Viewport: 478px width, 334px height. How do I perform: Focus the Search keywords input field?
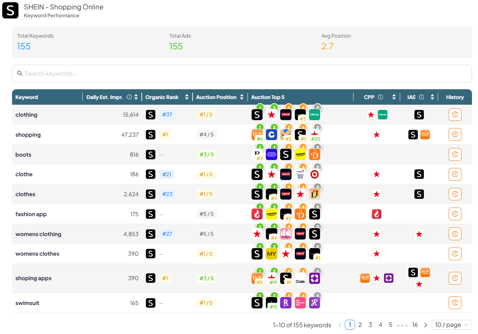coord(242,73)
